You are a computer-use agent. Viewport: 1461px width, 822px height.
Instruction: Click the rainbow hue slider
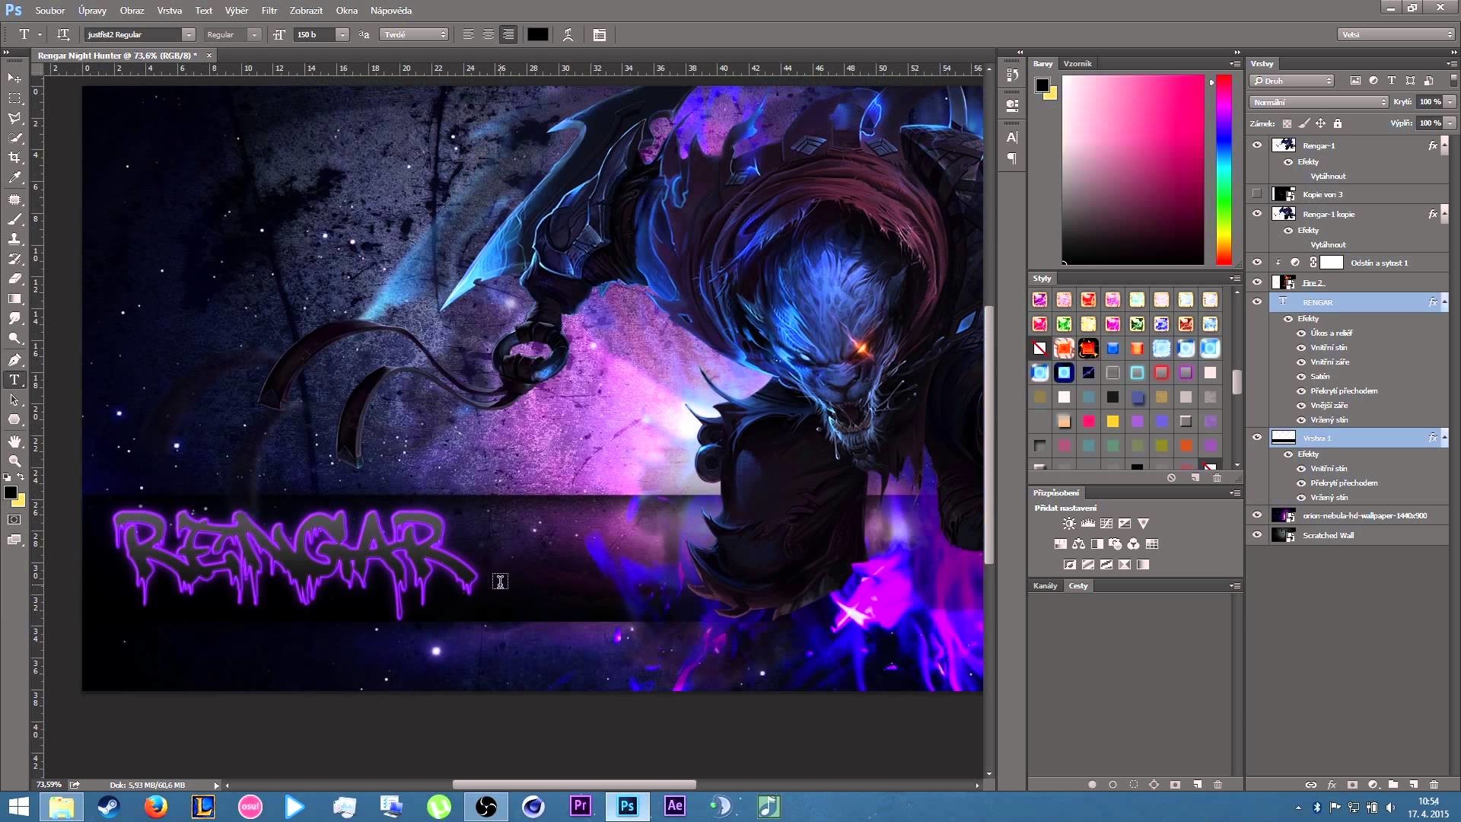tap(1224, 170)
